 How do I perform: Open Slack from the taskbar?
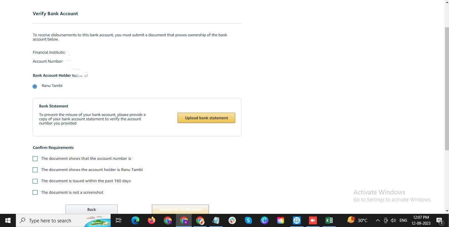pos(232,220)
